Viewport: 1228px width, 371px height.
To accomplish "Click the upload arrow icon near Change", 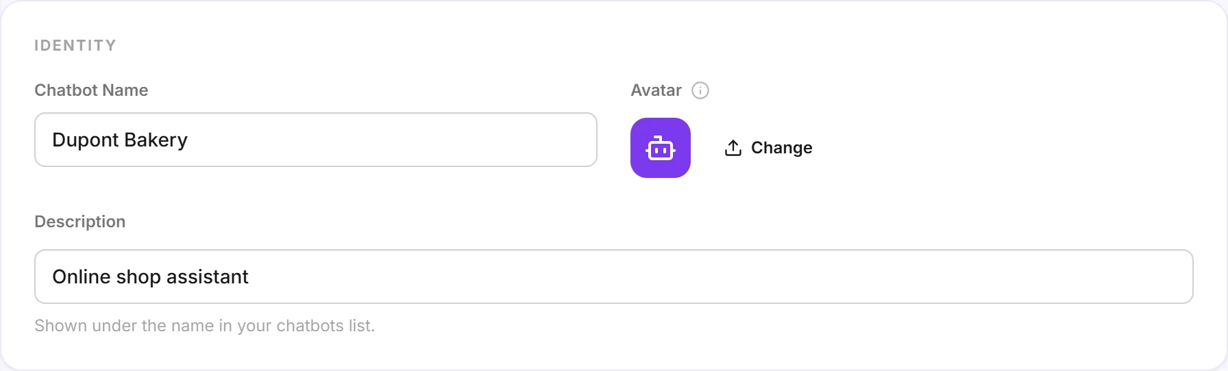I will point(733,148).
